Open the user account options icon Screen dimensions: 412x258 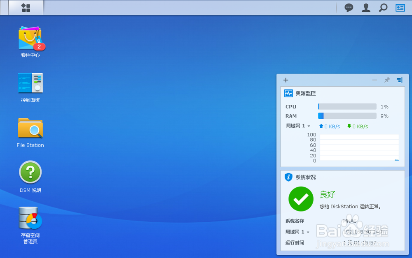(366, 8)
